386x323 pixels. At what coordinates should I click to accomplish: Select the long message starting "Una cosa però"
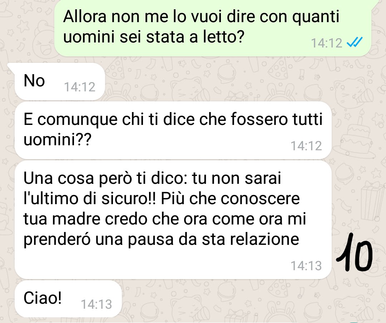(173, 220)
